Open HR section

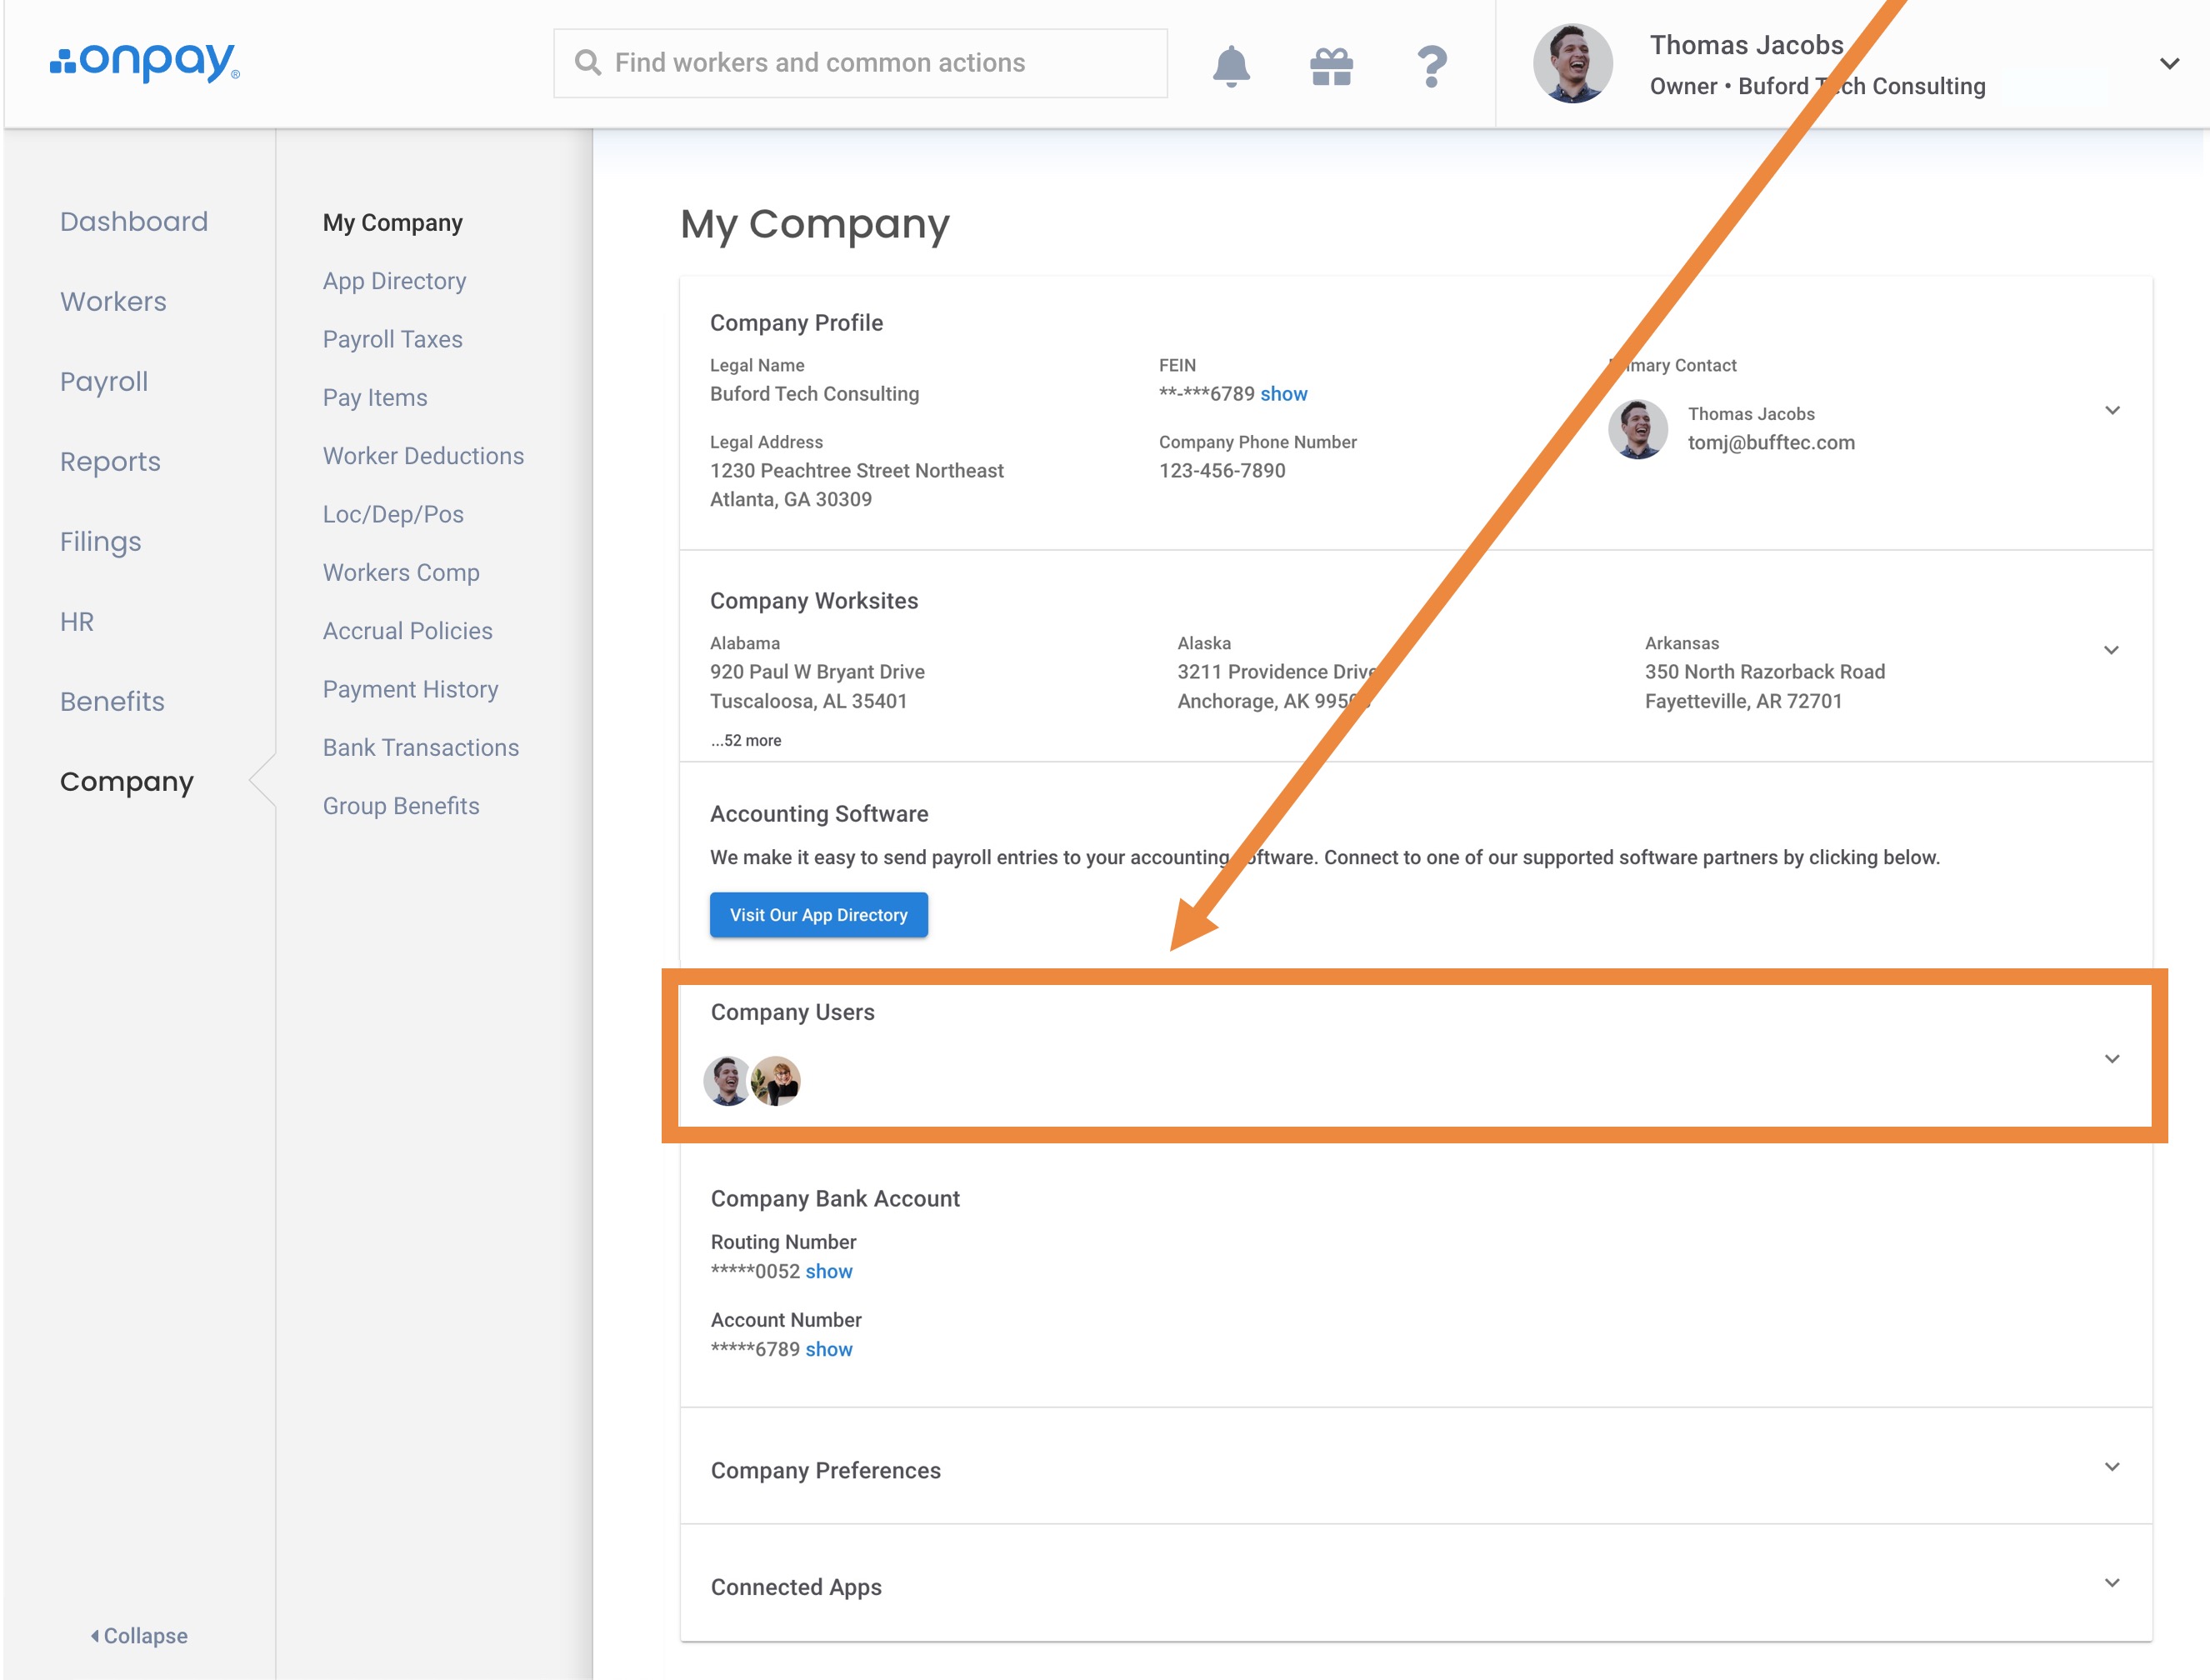tap(77, 621)
